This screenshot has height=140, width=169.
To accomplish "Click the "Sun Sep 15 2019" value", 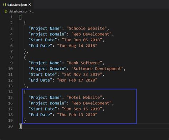I will (82, 109).
